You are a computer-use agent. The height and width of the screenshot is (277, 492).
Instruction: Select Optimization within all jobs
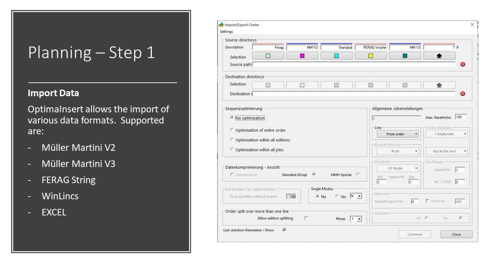(x=232, y=149)
